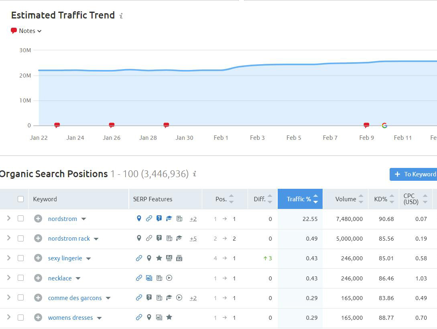Open dropdown arrow beside sexy lingerie keyword
Screen dimensions: 437x329
(x=89, y=258)
